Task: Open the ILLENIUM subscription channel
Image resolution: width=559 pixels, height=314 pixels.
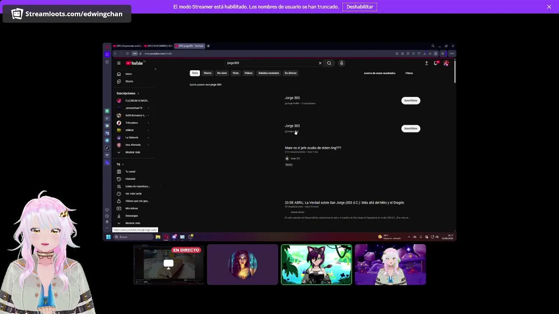Action: pos(133,101)
